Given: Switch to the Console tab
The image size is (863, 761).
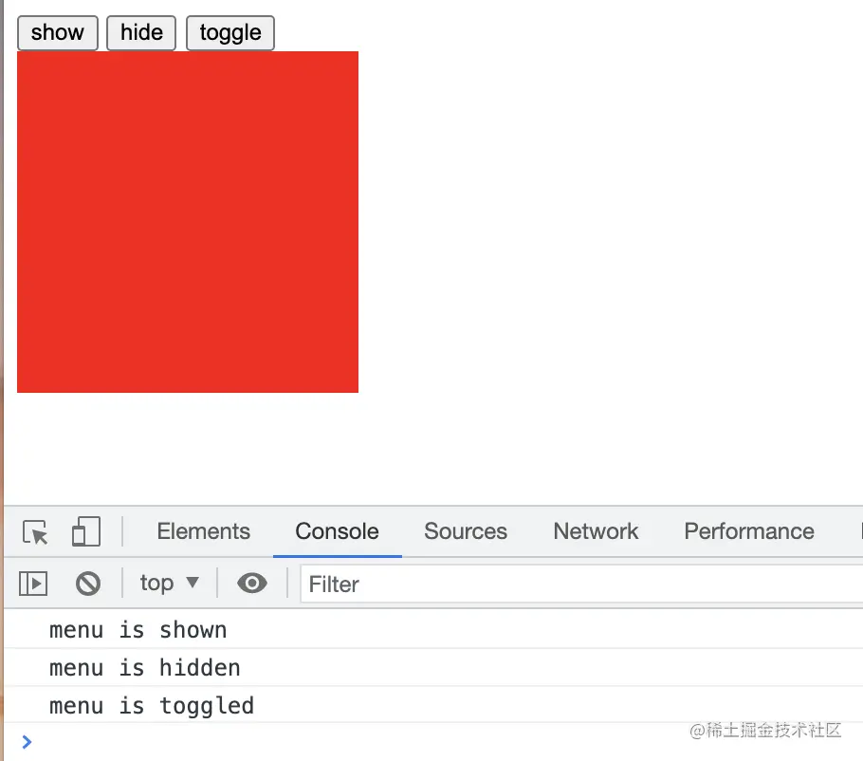Looking at the screenshot, I should point(337,532).
